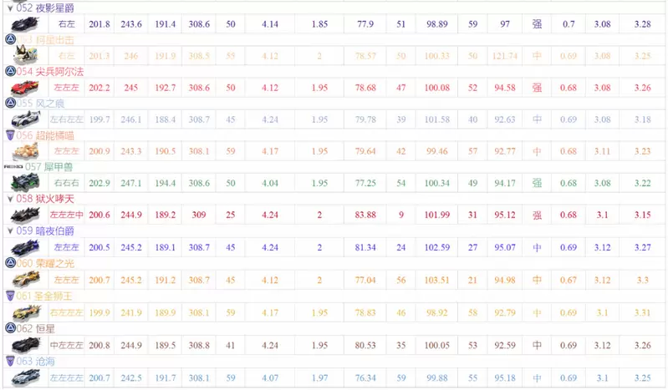Click the 1.97 cell in 沧海 row
The image size is (668, 390).
(x=319, y=378)
